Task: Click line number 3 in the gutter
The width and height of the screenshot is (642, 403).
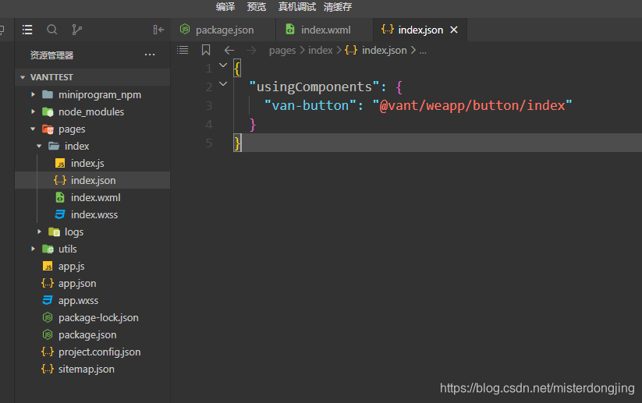Action: 209,105
